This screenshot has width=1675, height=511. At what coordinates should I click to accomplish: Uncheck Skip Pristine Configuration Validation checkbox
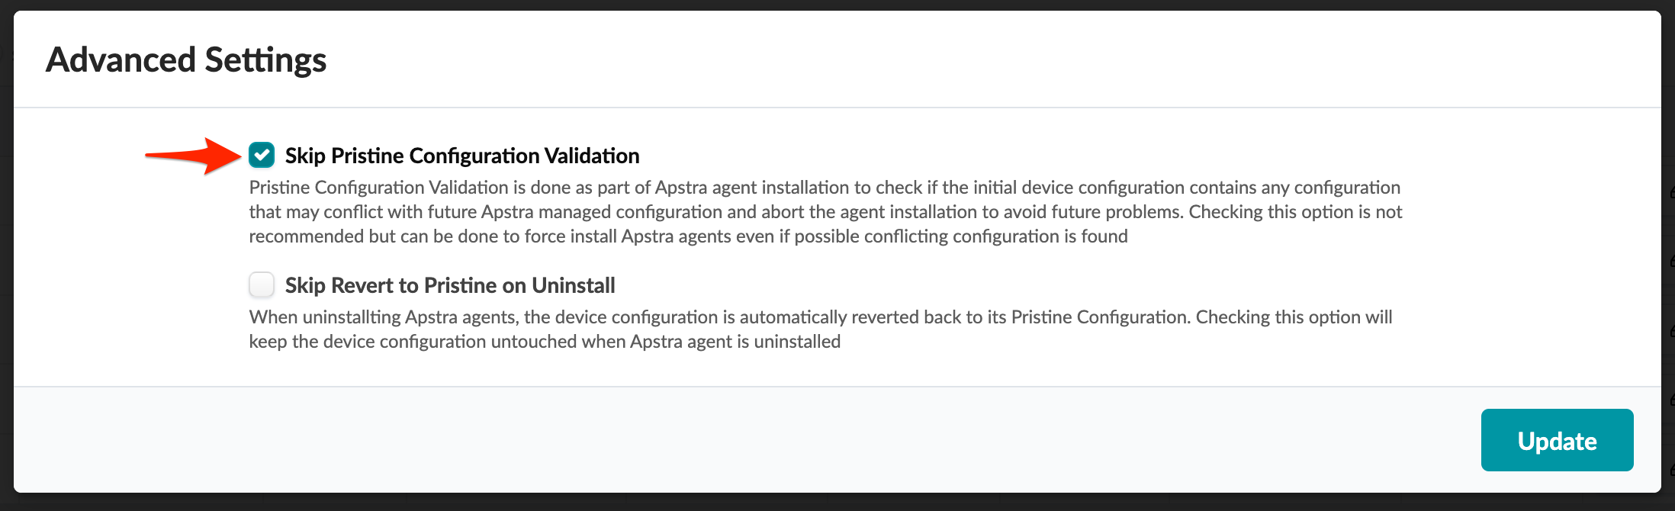[x=262, y=156]
